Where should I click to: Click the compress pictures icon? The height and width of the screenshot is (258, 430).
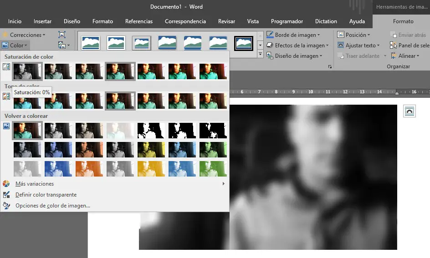62,35
